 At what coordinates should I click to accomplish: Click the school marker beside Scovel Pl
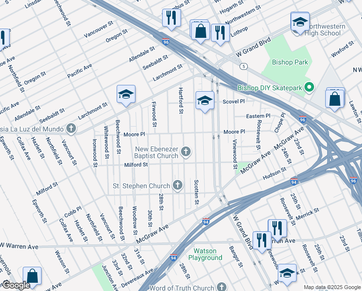[205, 102]
